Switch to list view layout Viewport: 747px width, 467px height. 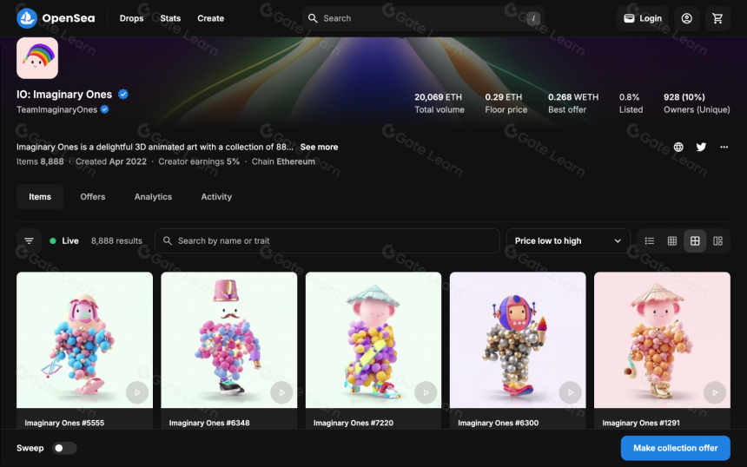[650, 241]
